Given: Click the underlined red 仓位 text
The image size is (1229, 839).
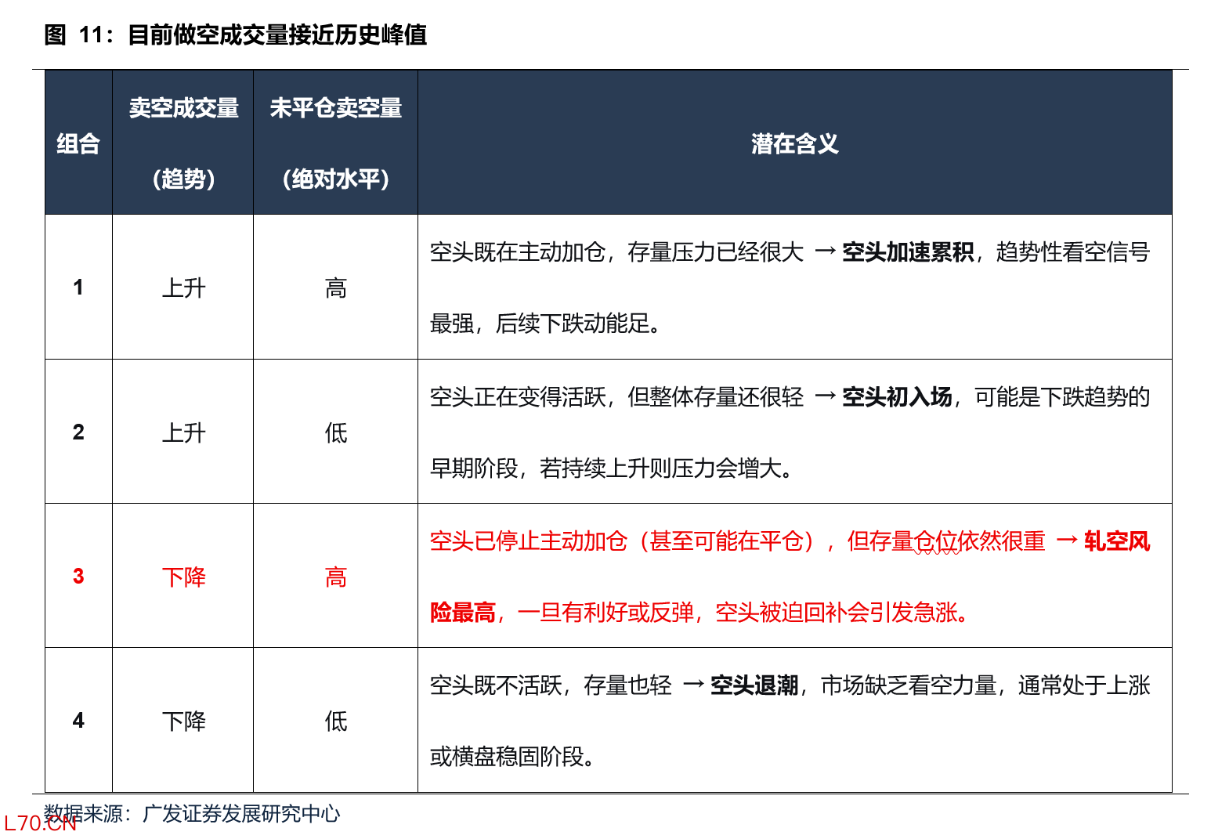Looking at the screenshot, I should (x=937, y=541).
